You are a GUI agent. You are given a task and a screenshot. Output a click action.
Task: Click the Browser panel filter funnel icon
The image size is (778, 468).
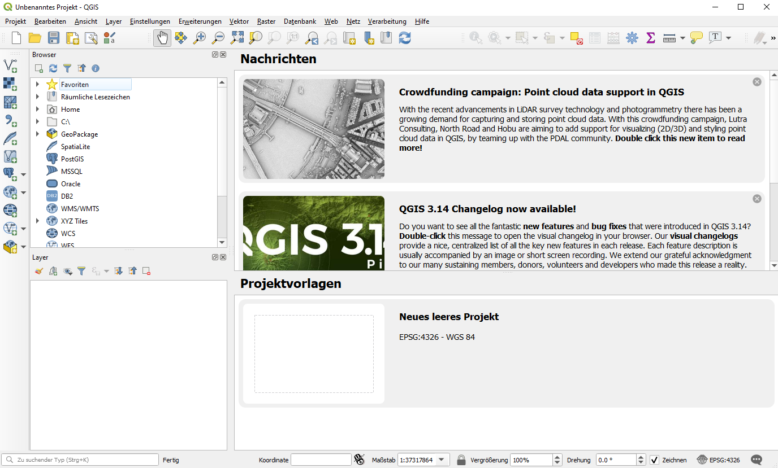point(67,68)
